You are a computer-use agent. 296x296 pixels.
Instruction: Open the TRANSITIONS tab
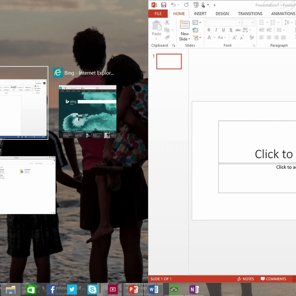click(x=250, y=14)
